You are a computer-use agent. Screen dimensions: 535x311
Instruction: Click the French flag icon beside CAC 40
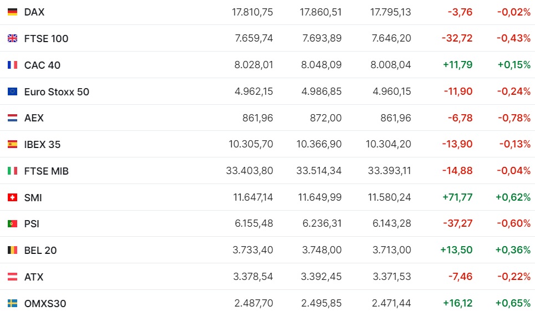click(x=13, y=65)
